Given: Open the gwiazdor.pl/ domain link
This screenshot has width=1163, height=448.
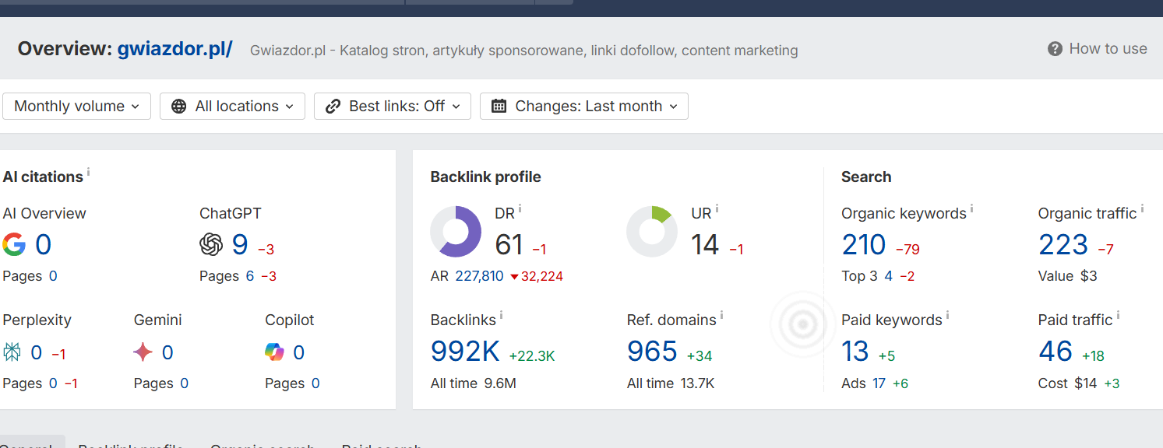Looking at the screenshot, I should tap(174, 49).
